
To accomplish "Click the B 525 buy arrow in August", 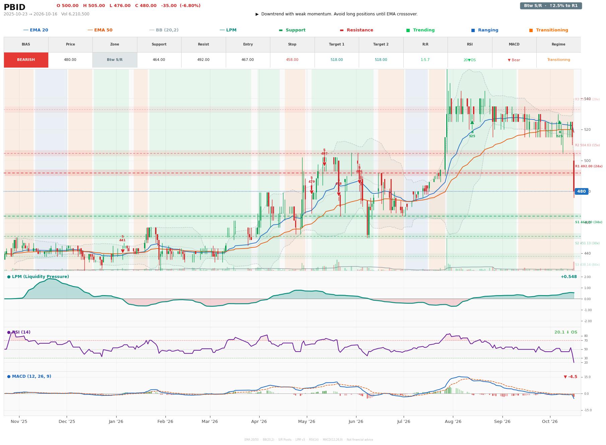I will tap(472, 122).
